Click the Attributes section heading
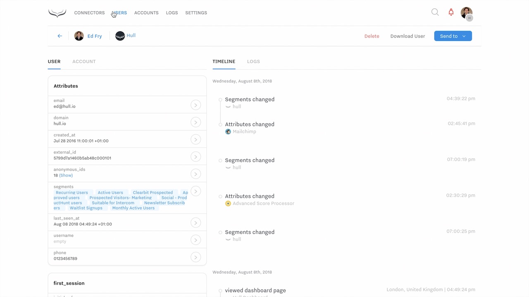Screen dimensions: 529x297 pyautogui.click(x=66, y=86)
